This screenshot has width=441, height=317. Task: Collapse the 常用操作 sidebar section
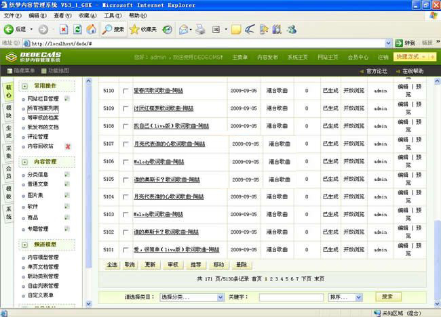[24, 86]
